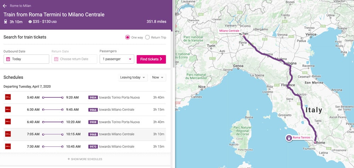This screenshot has height=168, width=354.
Task: Click the Rome to Milan back link
Action: click(x=21, y=6)
